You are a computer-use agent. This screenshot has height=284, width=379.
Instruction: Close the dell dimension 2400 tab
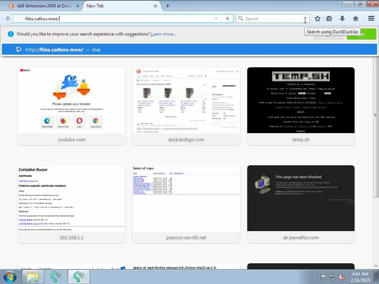point(78,6)
